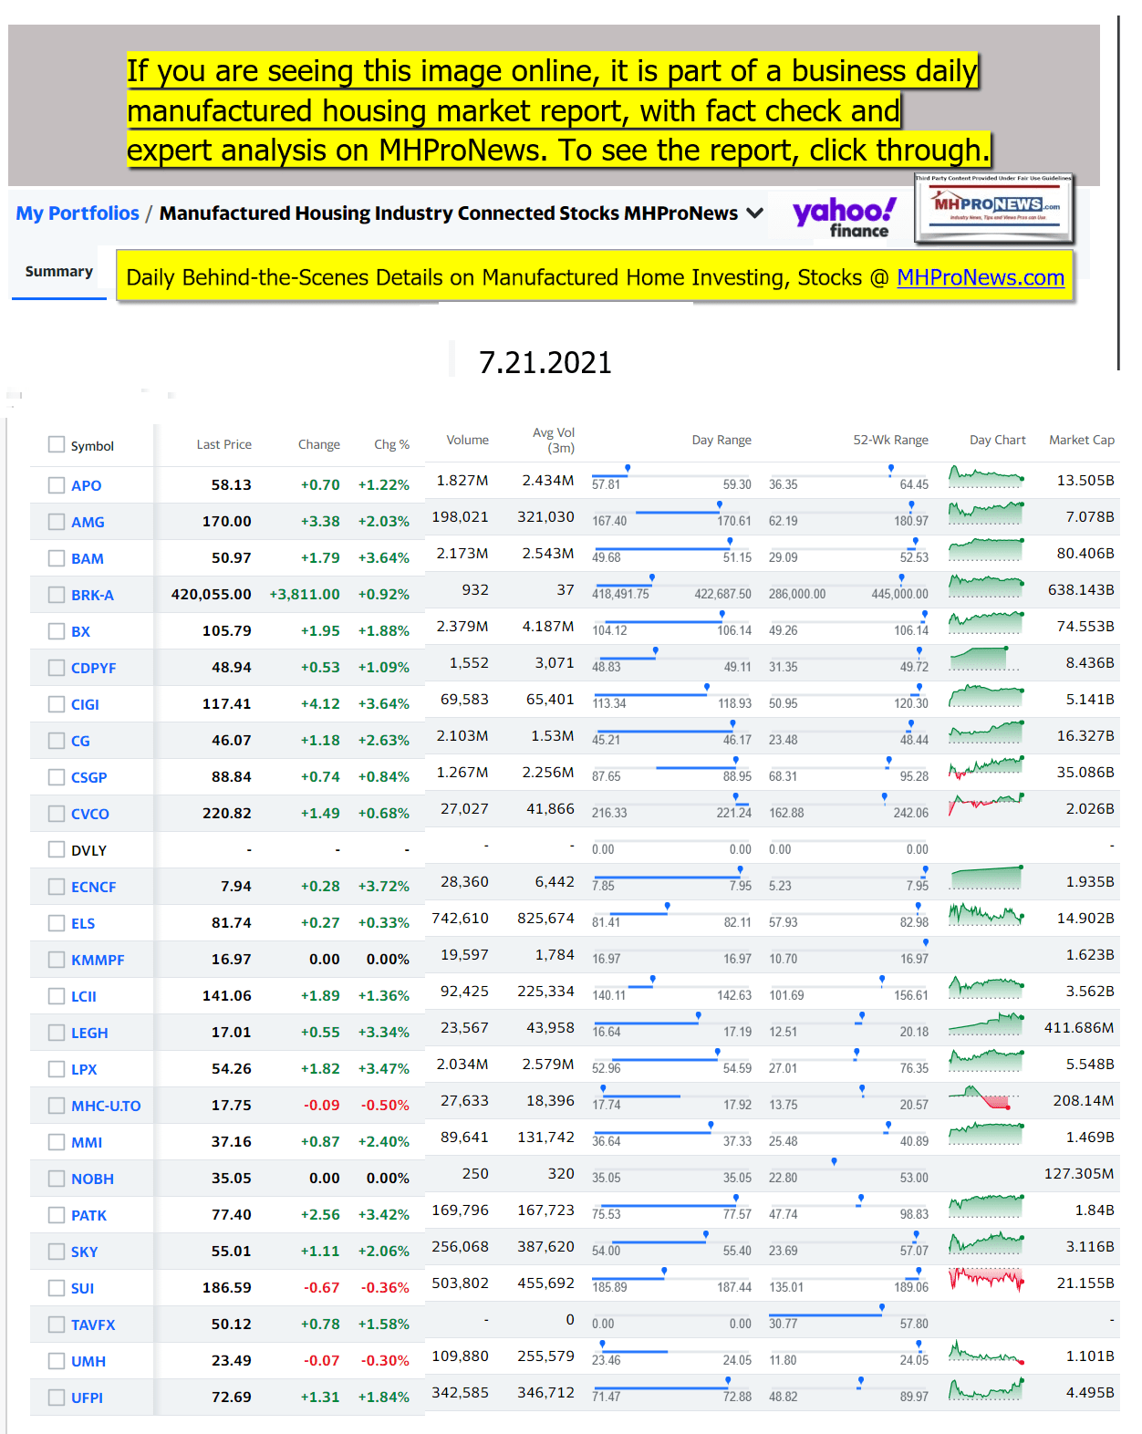Toggle the select-all checkbox beside Symbol
Viewport: 1142px width, 1434px height.
[x=57, y=445]
